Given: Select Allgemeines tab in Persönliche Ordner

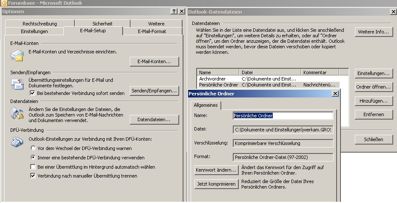Looking at the screenshot, I should (206, 105).
